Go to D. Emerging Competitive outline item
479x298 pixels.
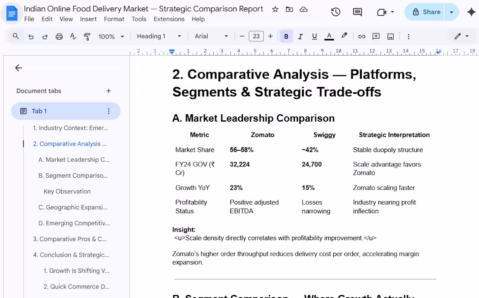coord(74,223)
